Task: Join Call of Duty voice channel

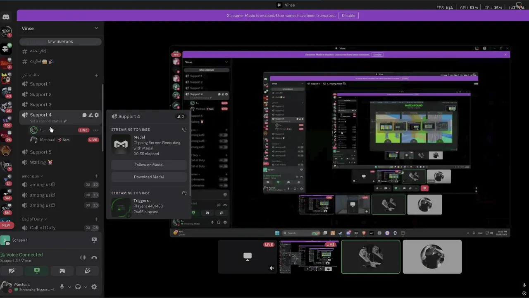Action: (x=60, y=228)
